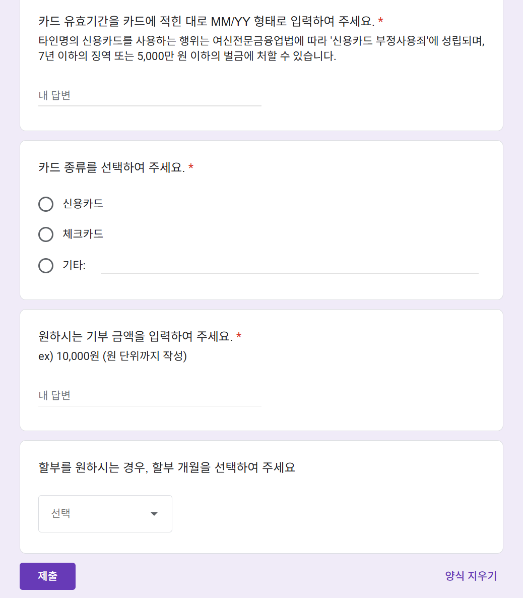Screen dimensions: 523x598
Task: Click the 카드 종류 question title
Action: pyautogui.click(x=111, y=167)
